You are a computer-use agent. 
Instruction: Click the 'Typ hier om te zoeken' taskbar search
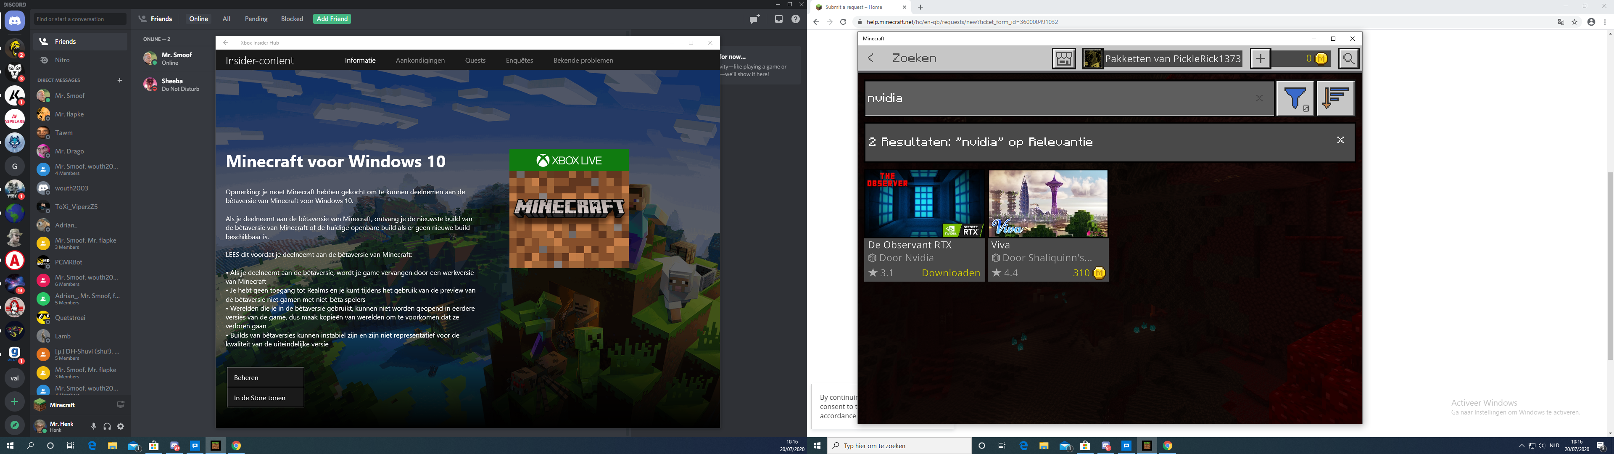(900, 446)
